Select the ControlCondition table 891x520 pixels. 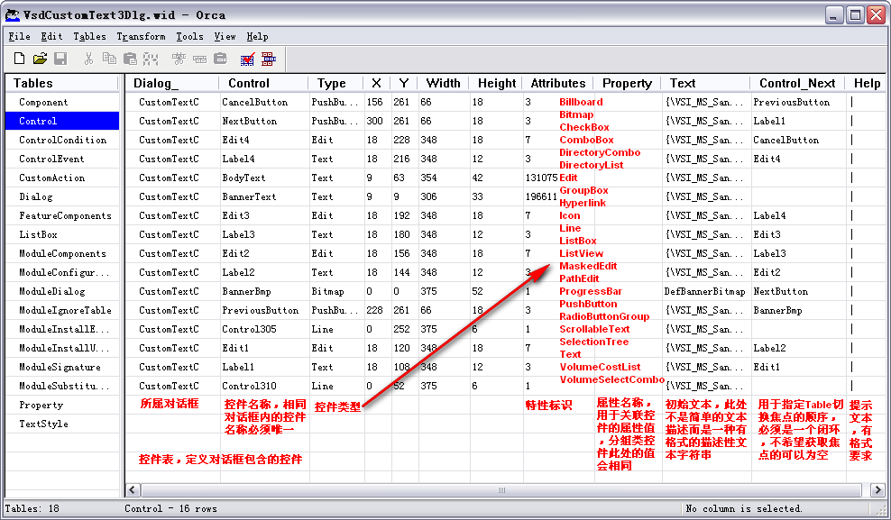pos(62,140)
